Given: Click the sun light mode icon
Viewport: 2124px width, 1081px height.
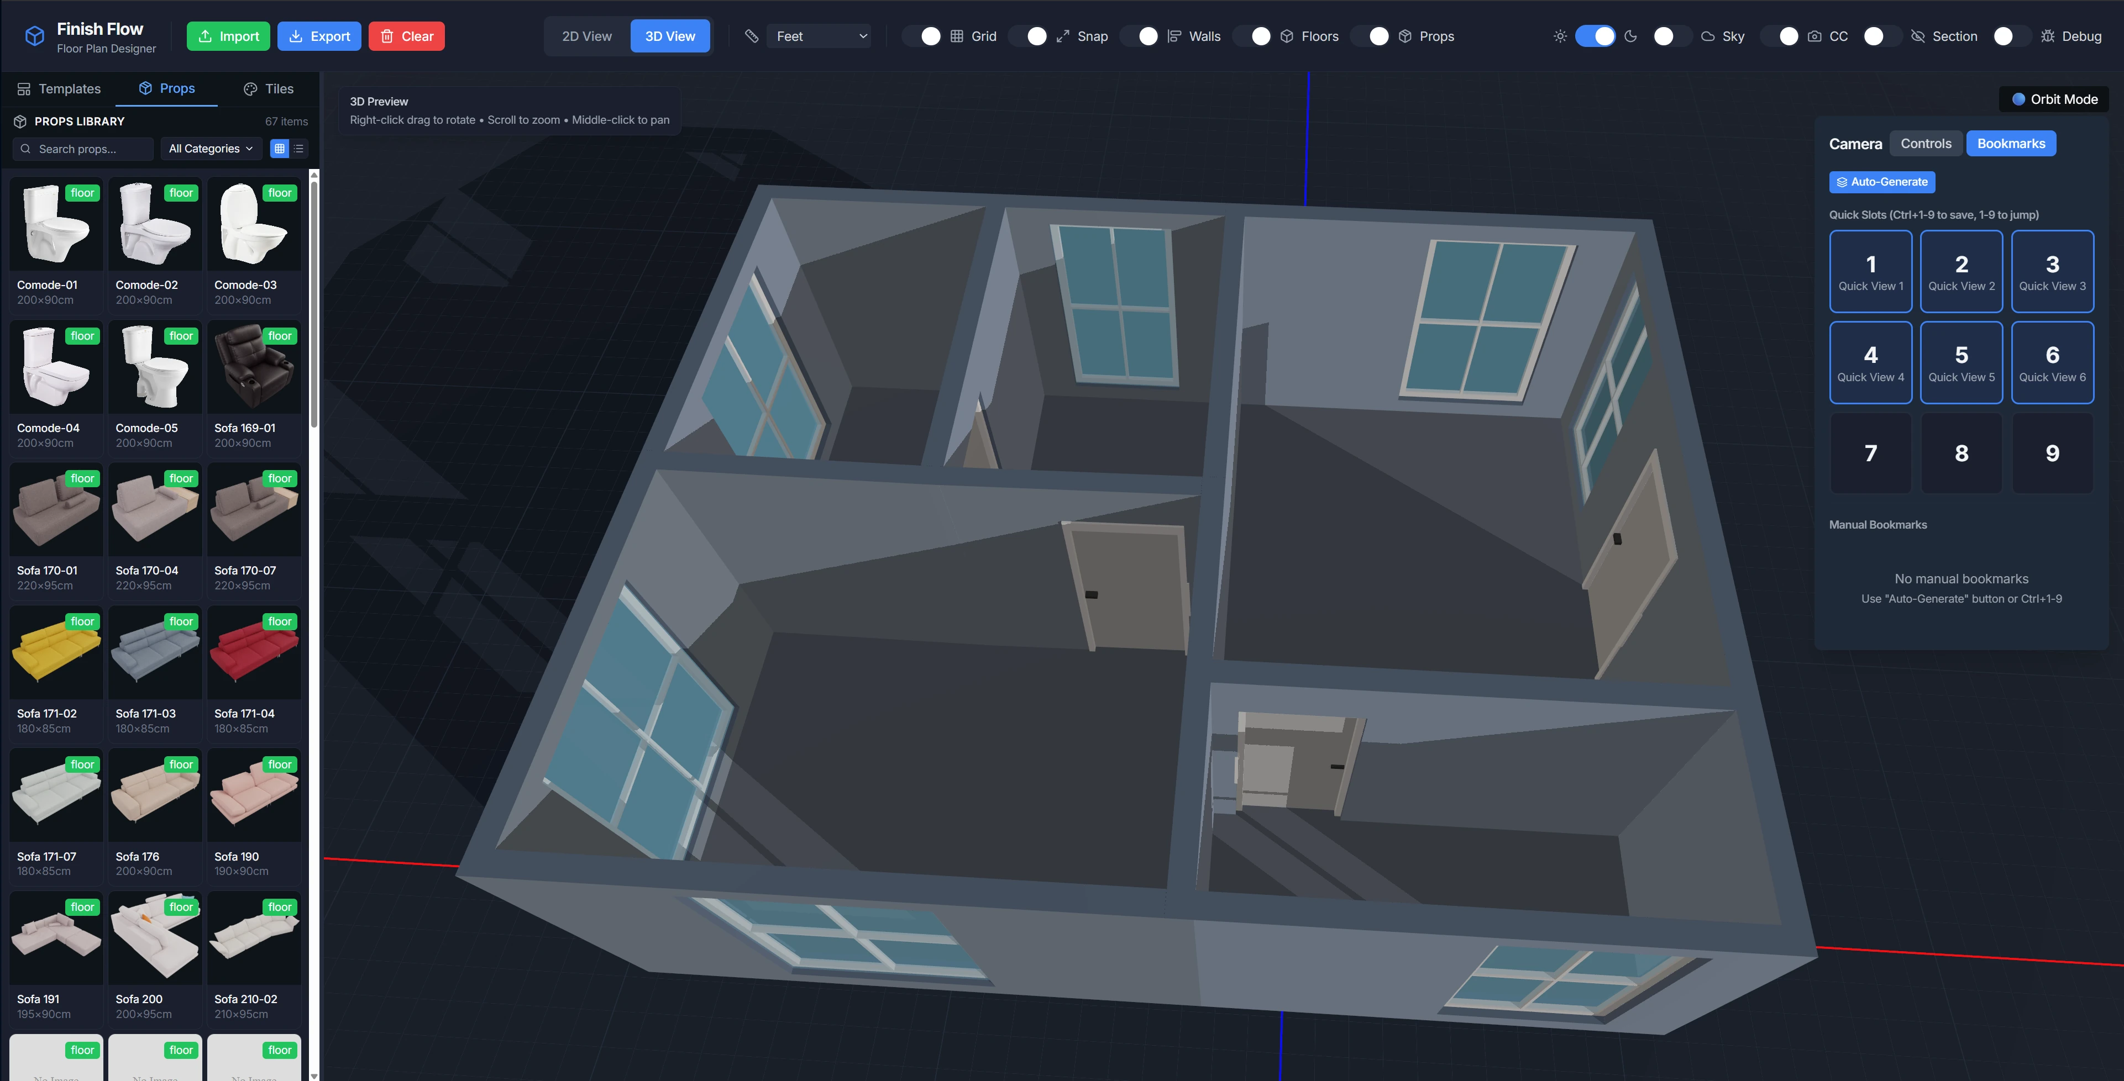Looking at the screenshot, I should pos(1559,36).
